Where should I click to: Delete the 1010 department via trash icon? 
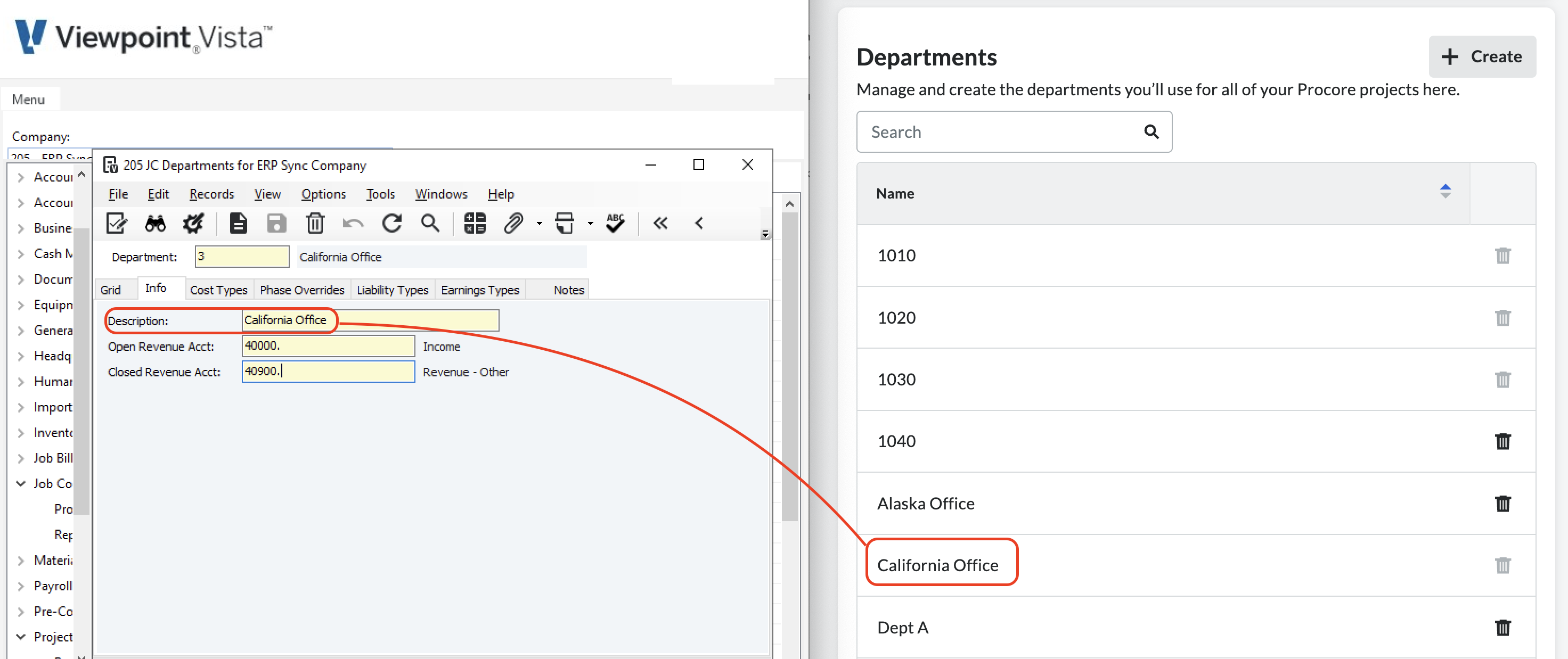[x=1502, y=256]
